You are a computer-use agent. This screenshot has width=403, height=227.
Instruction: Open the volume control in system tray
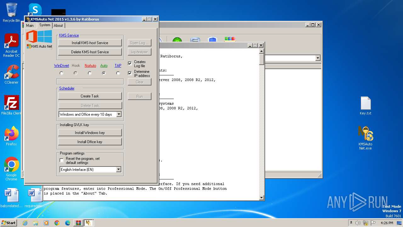click(358, 223)
